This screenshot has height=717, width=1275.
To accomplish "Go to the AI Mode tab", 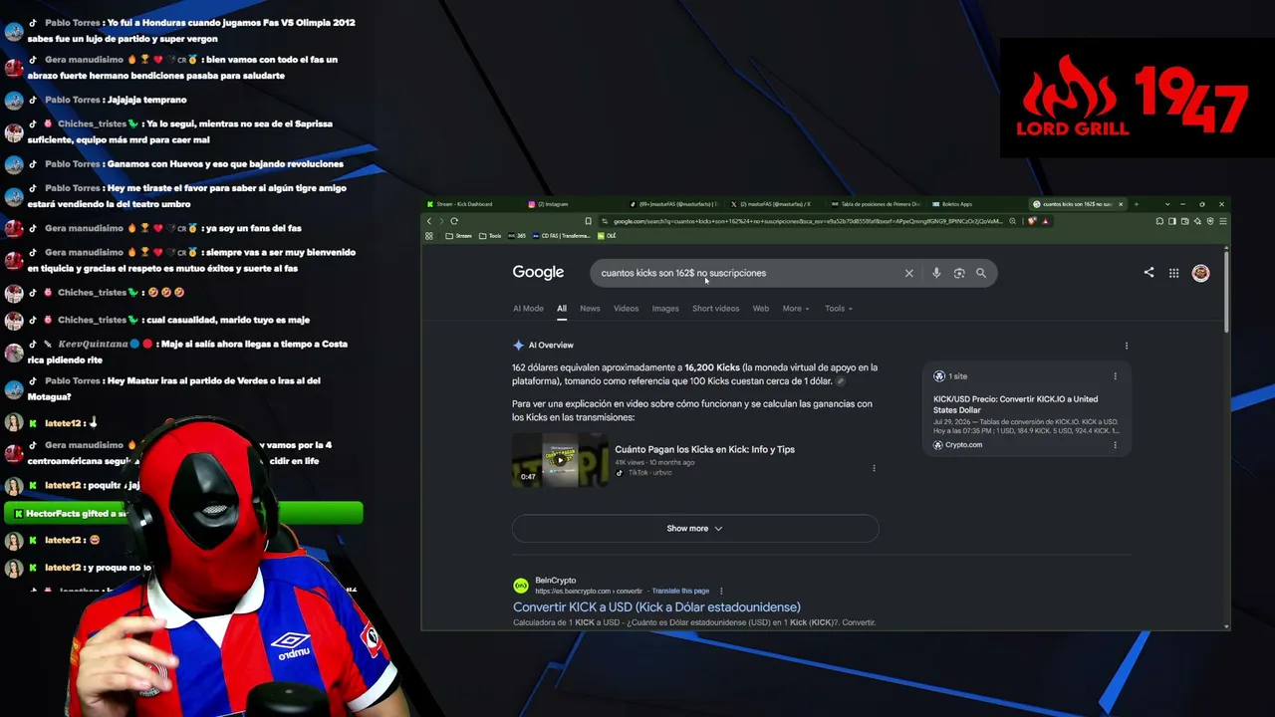I will [528, 309].
